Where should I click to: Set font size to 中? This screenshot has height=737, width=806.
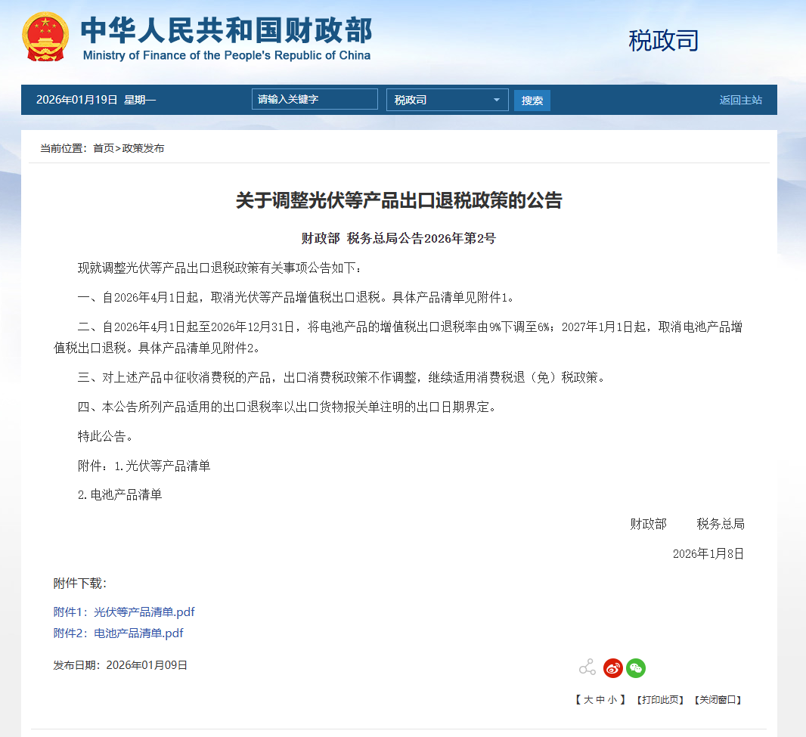[x=600, y=700]
